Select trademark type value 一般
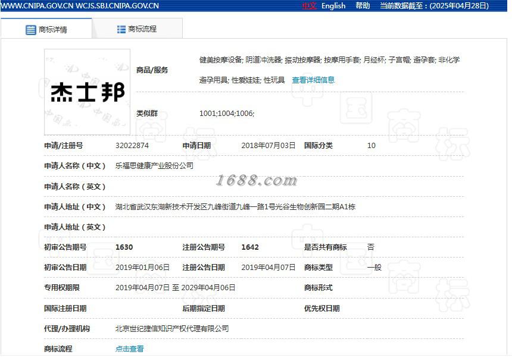Viewport: 512px width, 358px height. click(x=374, y=268)
